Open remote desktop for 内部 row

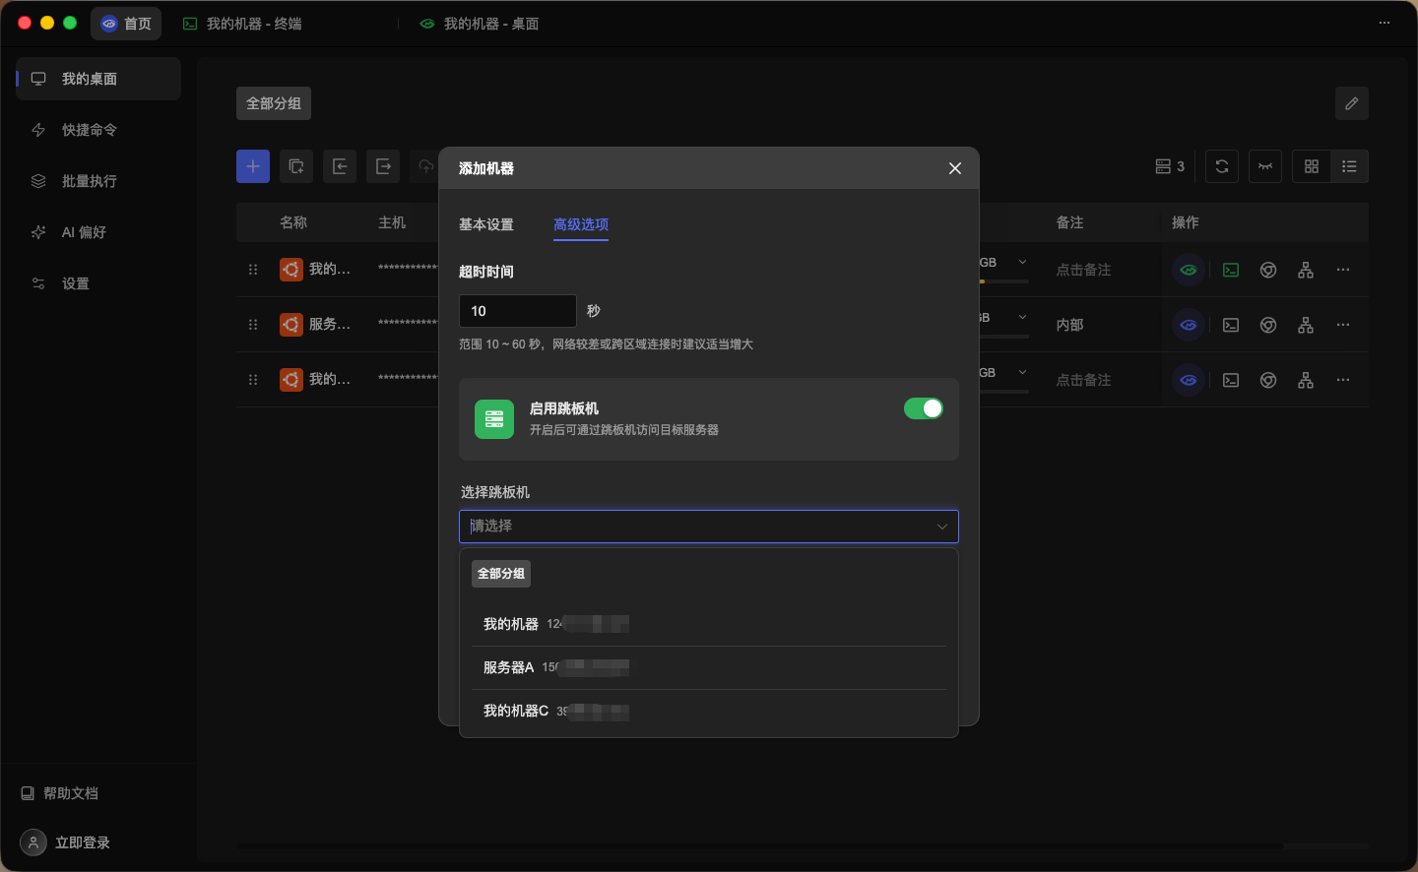(1189, 325)
